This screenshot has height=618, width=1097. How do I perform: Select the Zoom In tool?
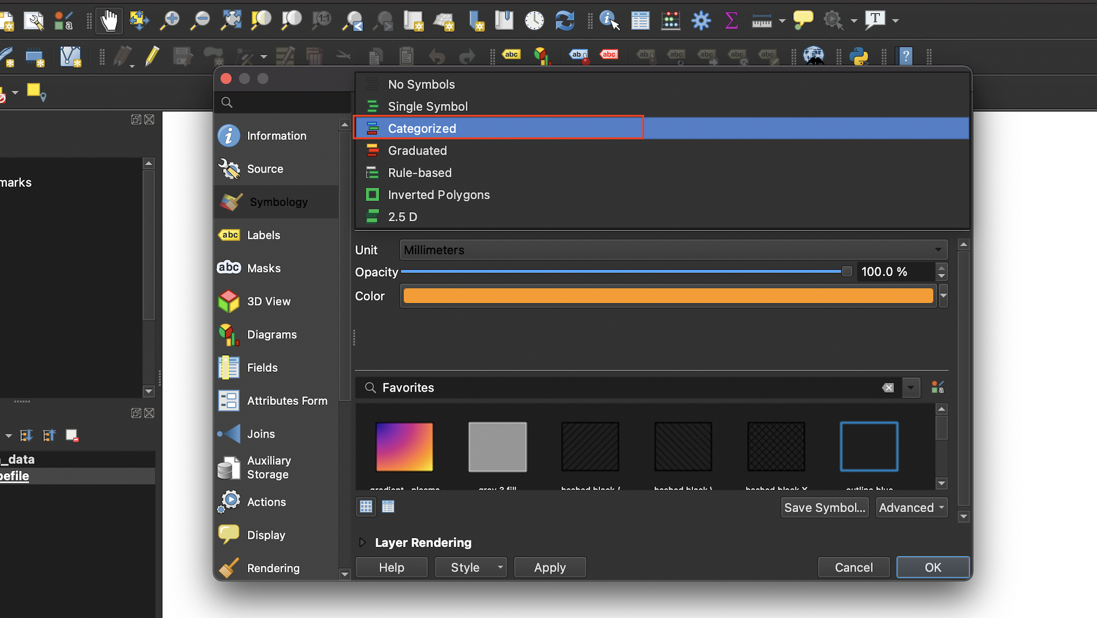click(169, 20)
